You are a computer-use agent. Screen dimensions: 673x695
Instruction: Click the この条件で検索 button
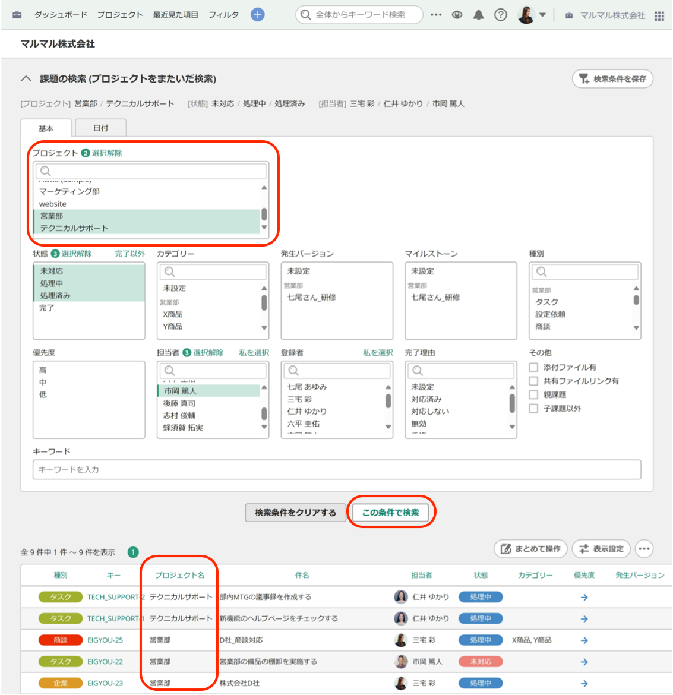point(391,511)
